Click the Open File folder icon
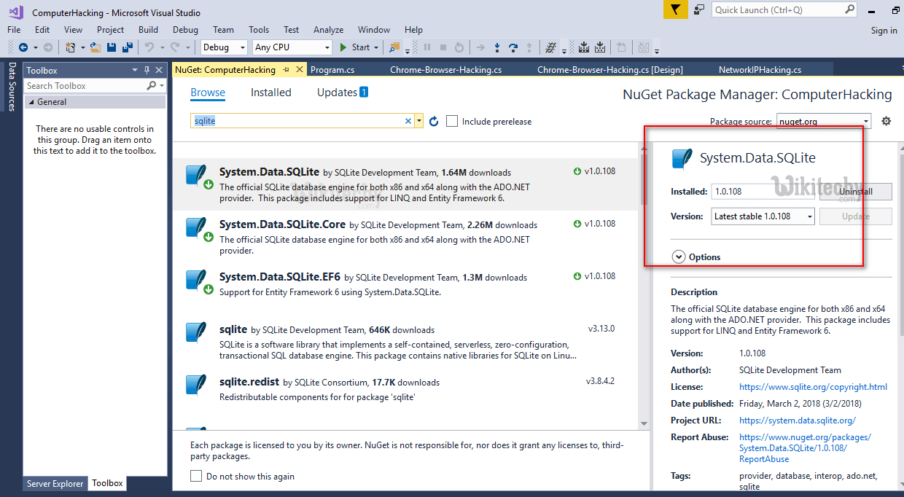The image size is (904, 497). click(95, 47)
